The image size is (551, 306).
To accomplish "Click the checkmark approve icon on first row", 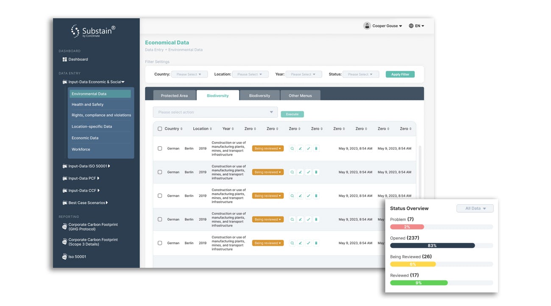I will 308,148.
